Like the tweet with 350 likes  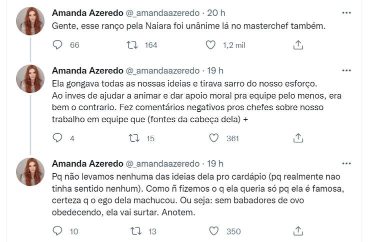[213, 231]
